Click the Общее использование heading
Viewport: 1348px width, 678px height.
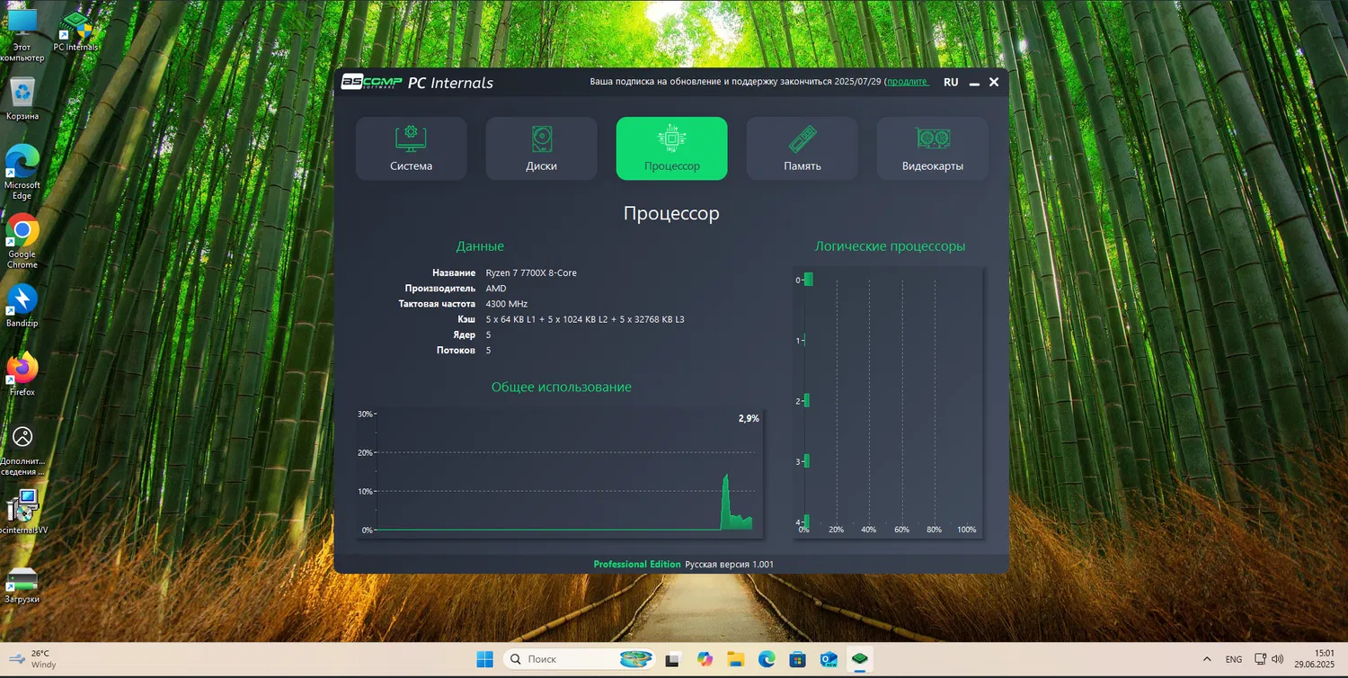point(562,388)
